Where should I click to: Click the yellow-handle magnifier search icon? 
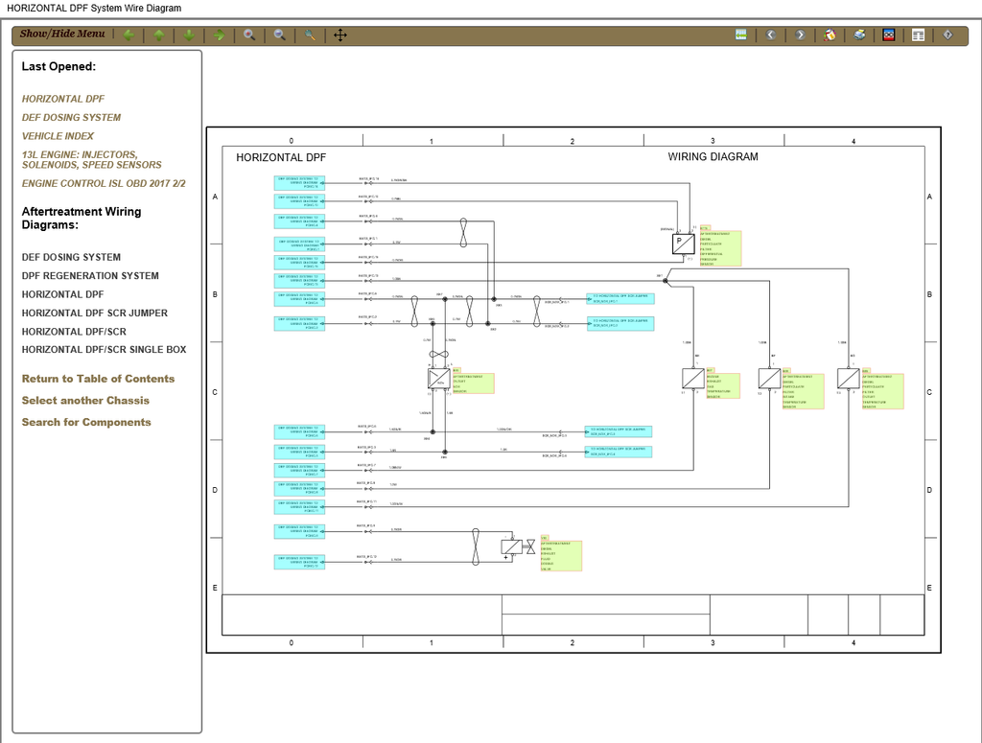(310, 35)
